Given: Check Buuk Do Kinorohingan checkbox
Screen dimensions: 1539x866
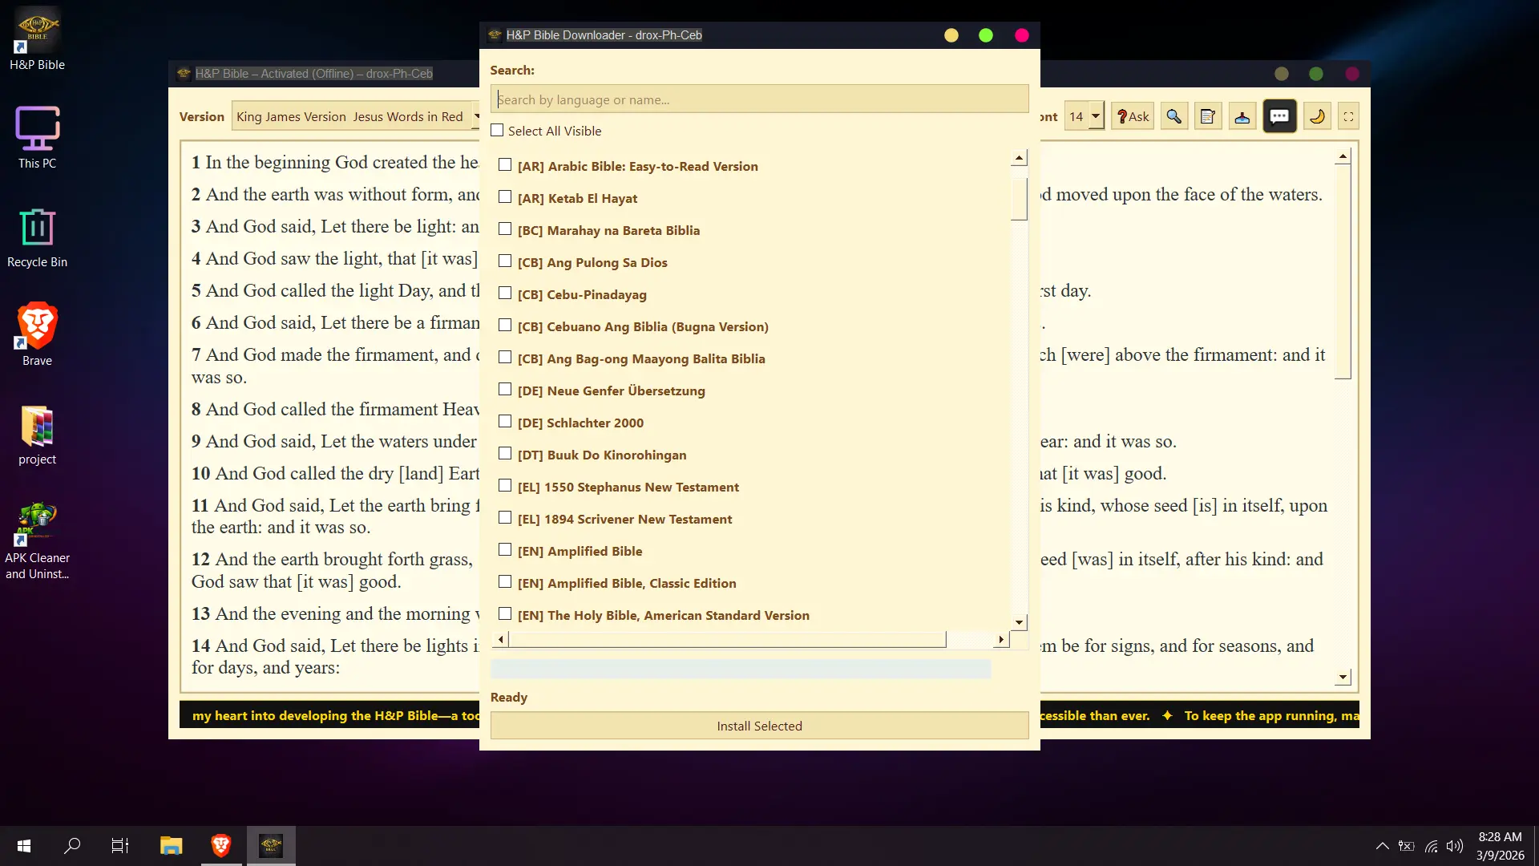Looking at the screenshot, I should pyautogui.click(x=505, y=454).
